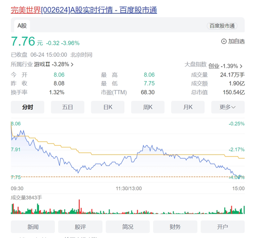Select the A股 tab
The height and width of the screenshot is (238, 275).
coord(22,26)
